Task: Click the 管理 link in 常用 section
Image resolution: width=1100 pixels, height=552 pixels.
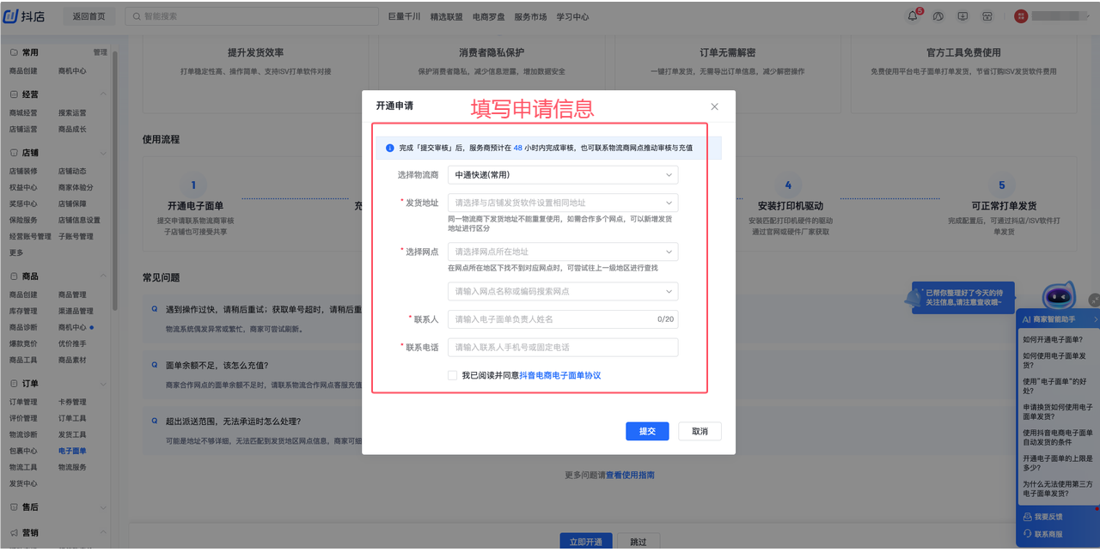Action: [x=100, y=52]
